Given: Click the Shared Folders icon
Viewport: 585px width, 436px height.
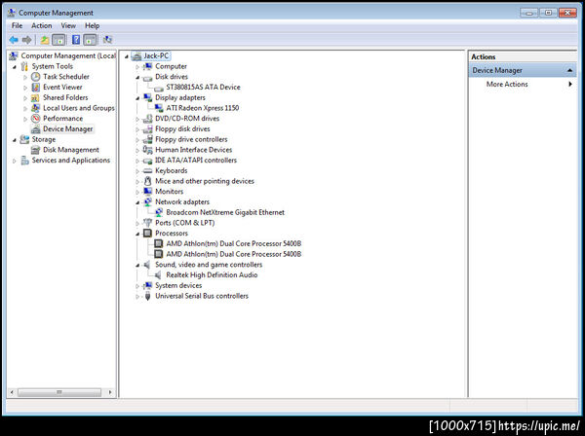Looking at the screenshot, I should (35, 97).
